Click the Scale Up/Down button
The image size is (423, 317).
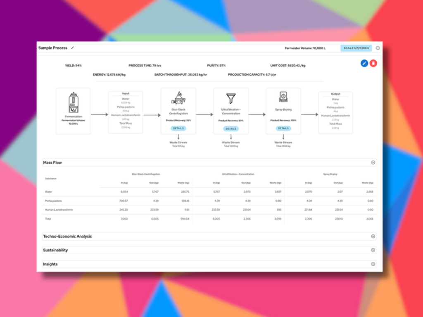pos(356,48)
